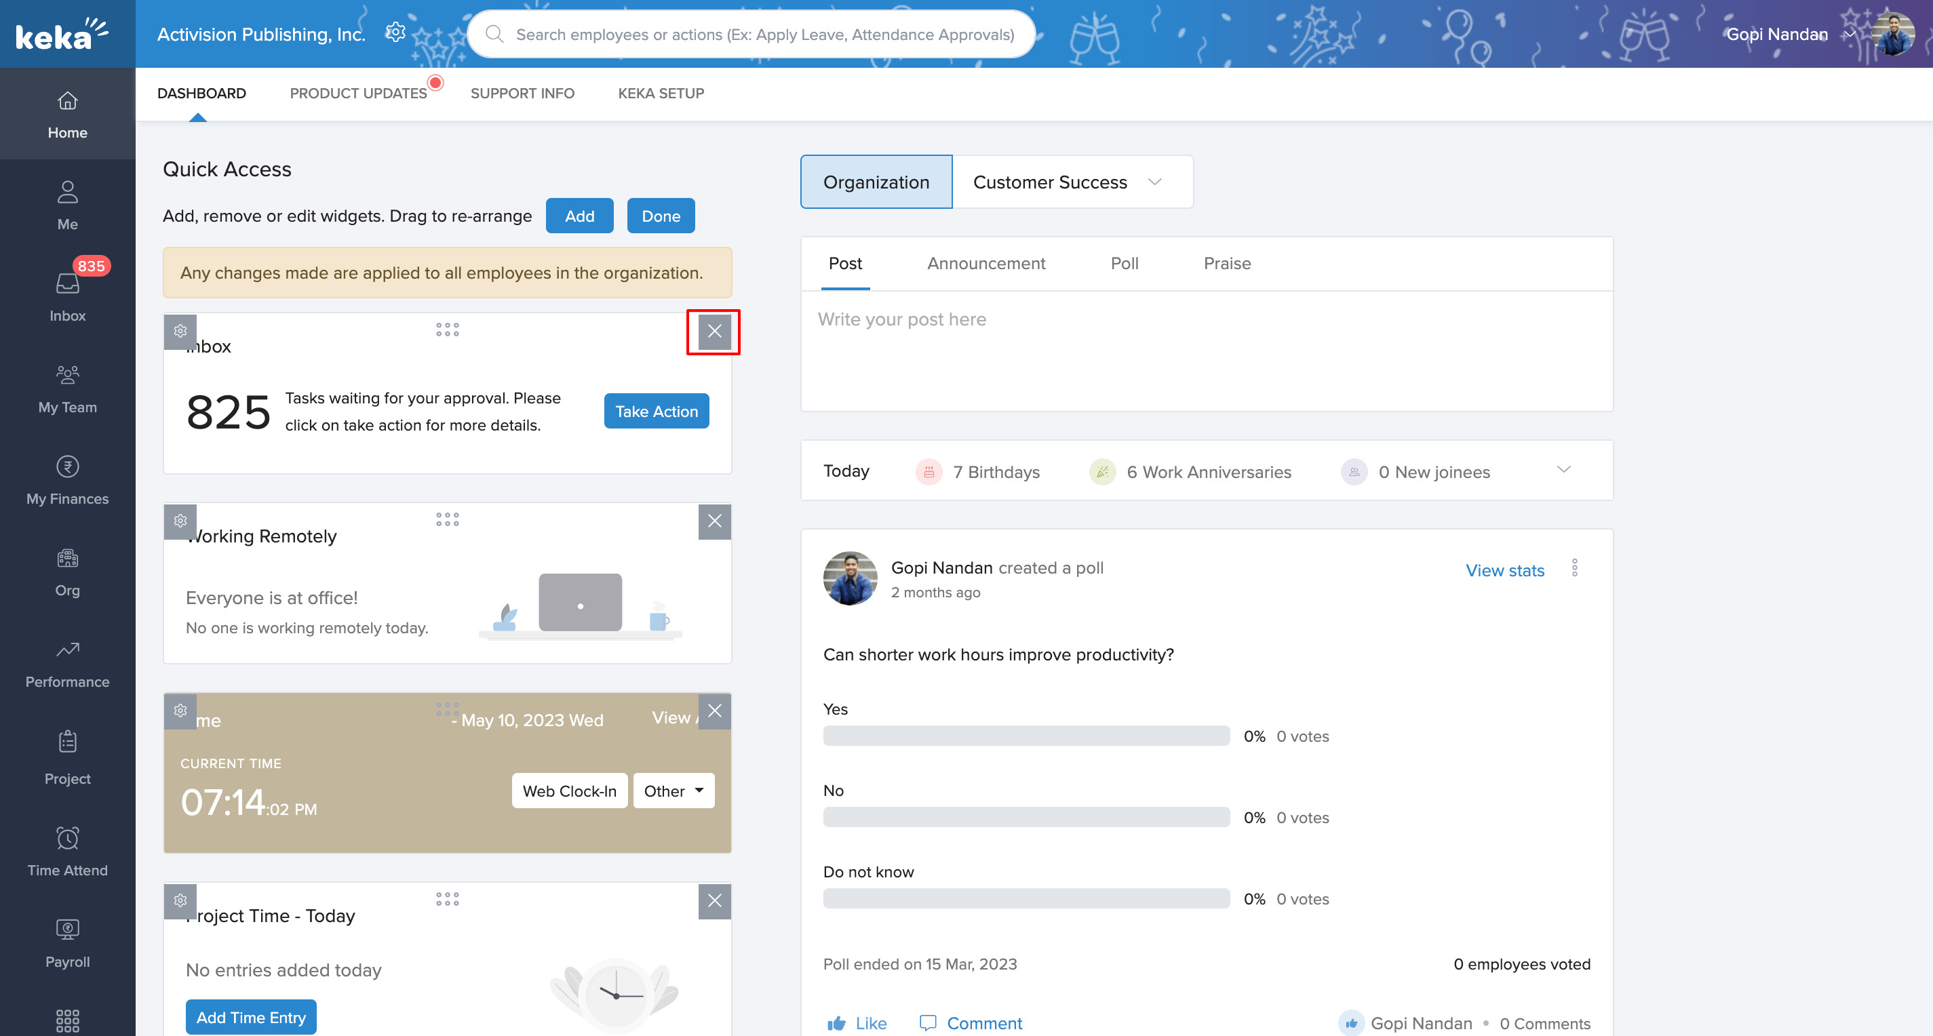Open the time widget settings gear
This screenshot has height=1036, width=1933.
(180, 711)
